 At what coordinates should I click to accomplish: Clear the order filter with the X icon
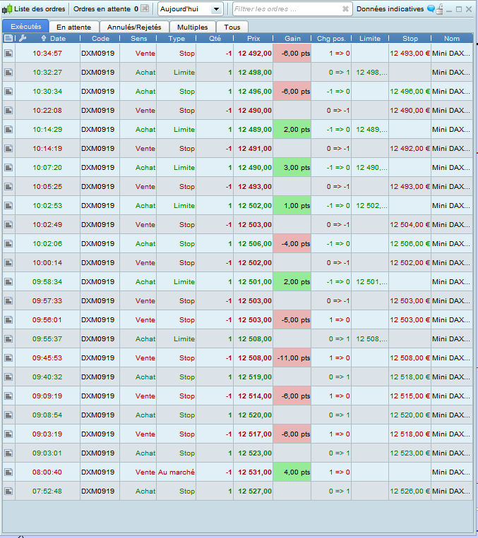(x=345, y=9)
